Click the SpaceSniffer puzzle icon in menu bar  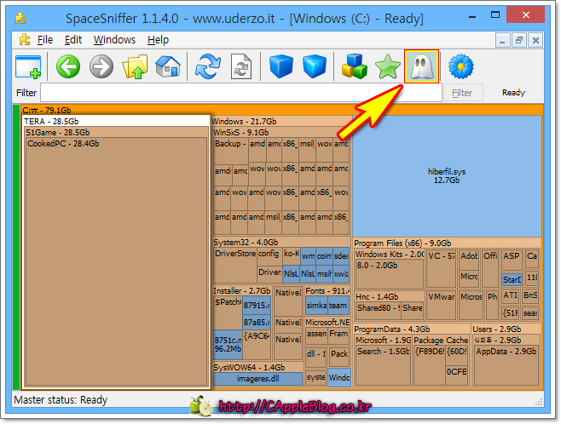click(25, 40)
